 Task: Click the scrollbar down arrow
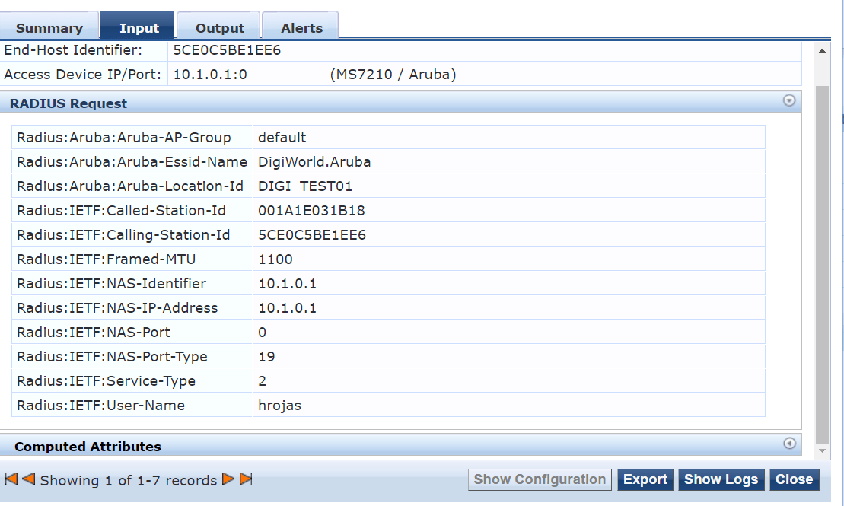click(823, 450)
